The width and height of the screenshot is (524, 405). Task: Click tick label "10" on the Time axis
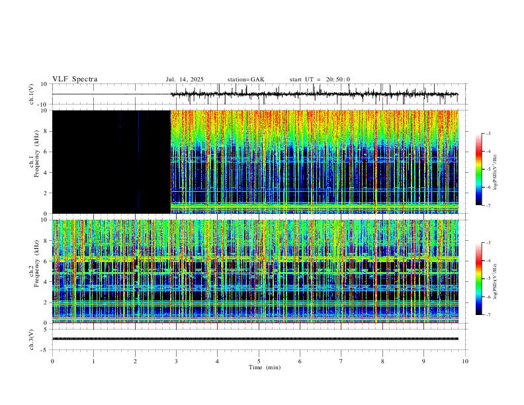(x=465, y=361)
